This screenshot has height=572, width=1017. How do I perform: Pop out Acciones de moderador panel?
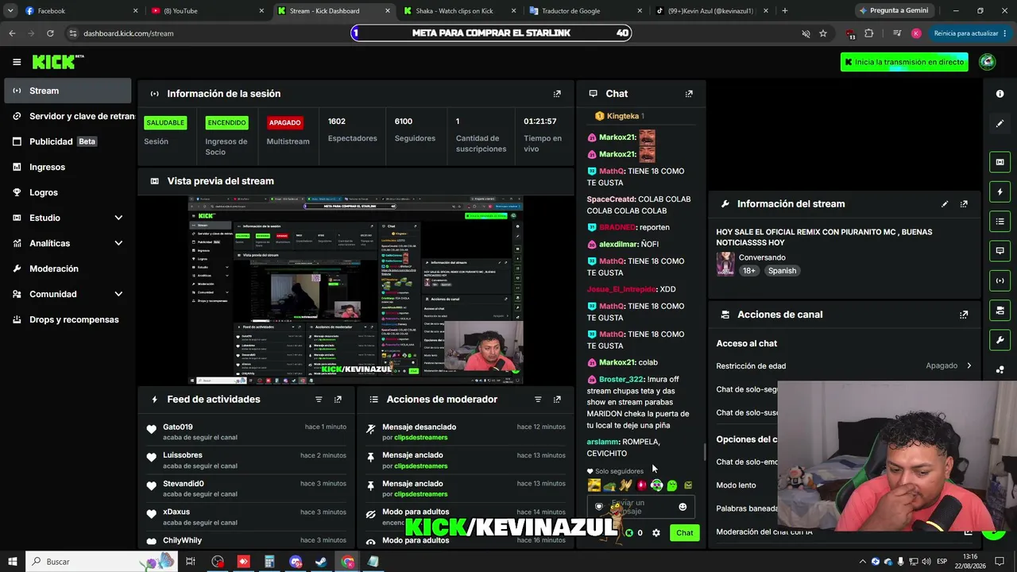tap(557, 400)
